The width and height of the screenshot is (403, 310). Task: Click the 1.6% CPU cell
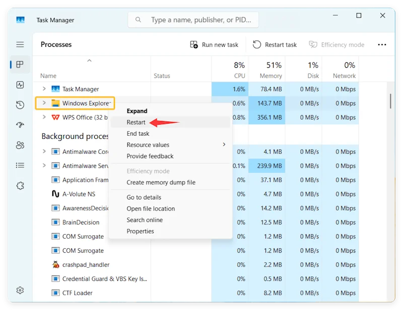click(x=230, y=89)
